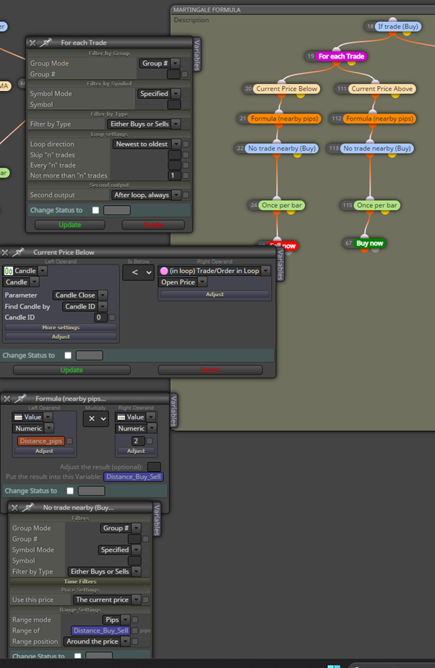Open Variables tab of No trade nearby panel
Viewport: 435px width, 668px height.
pos(157,519)
